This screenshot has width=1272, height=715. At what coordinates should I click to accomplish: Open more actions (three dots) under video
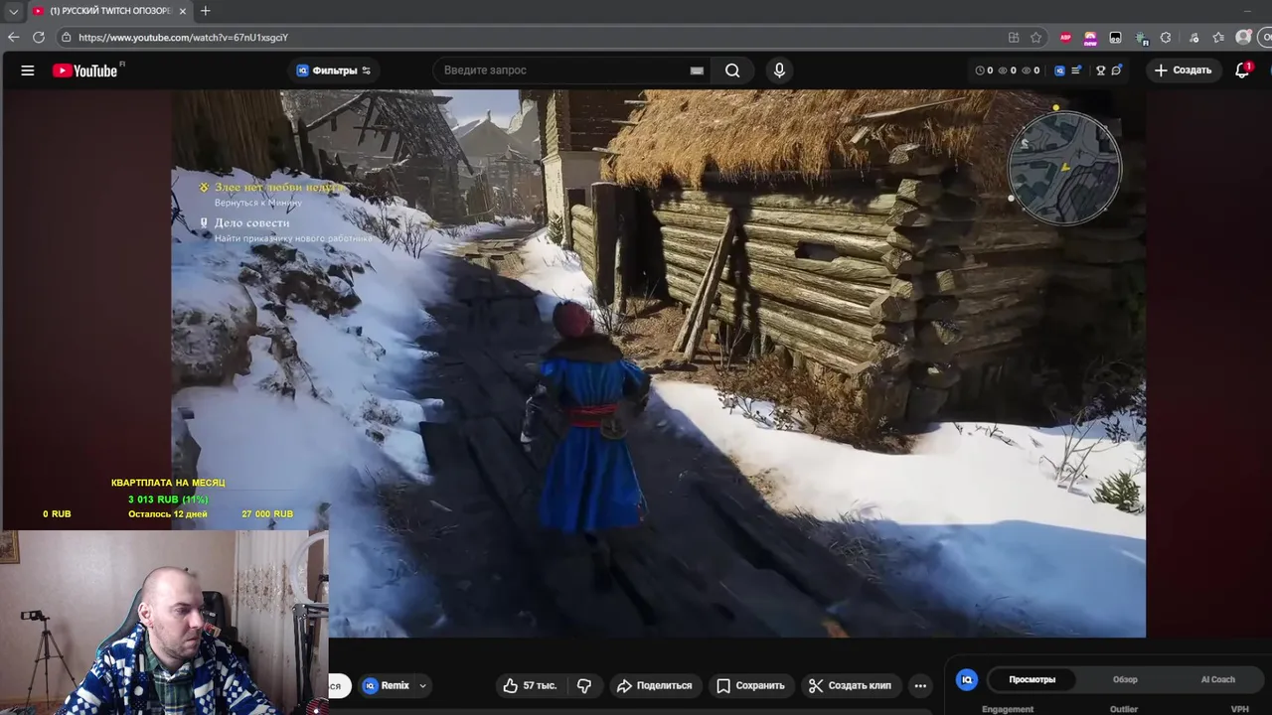click(x=920, y=685)
